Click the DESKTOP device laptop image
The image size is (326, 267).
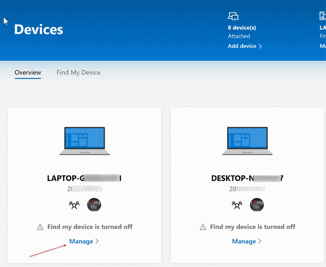point(247,141)
